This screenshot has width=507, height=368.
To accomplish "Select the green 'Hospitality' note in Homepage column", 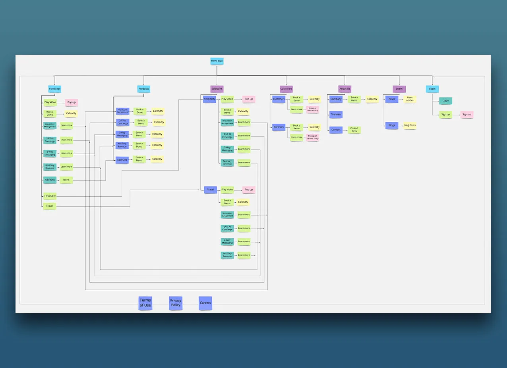I will coord(50,196).
